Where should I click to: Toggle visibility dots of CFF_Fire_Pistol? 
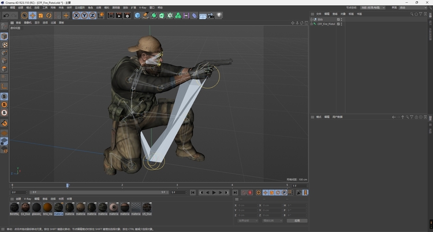[x=342, y=24]
